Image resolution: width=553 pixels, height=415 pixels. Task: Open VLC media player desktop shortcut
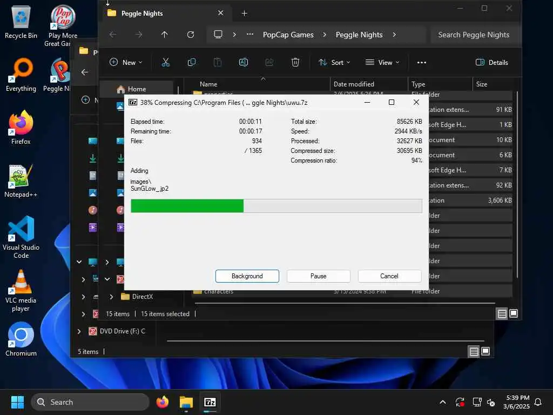21,291
